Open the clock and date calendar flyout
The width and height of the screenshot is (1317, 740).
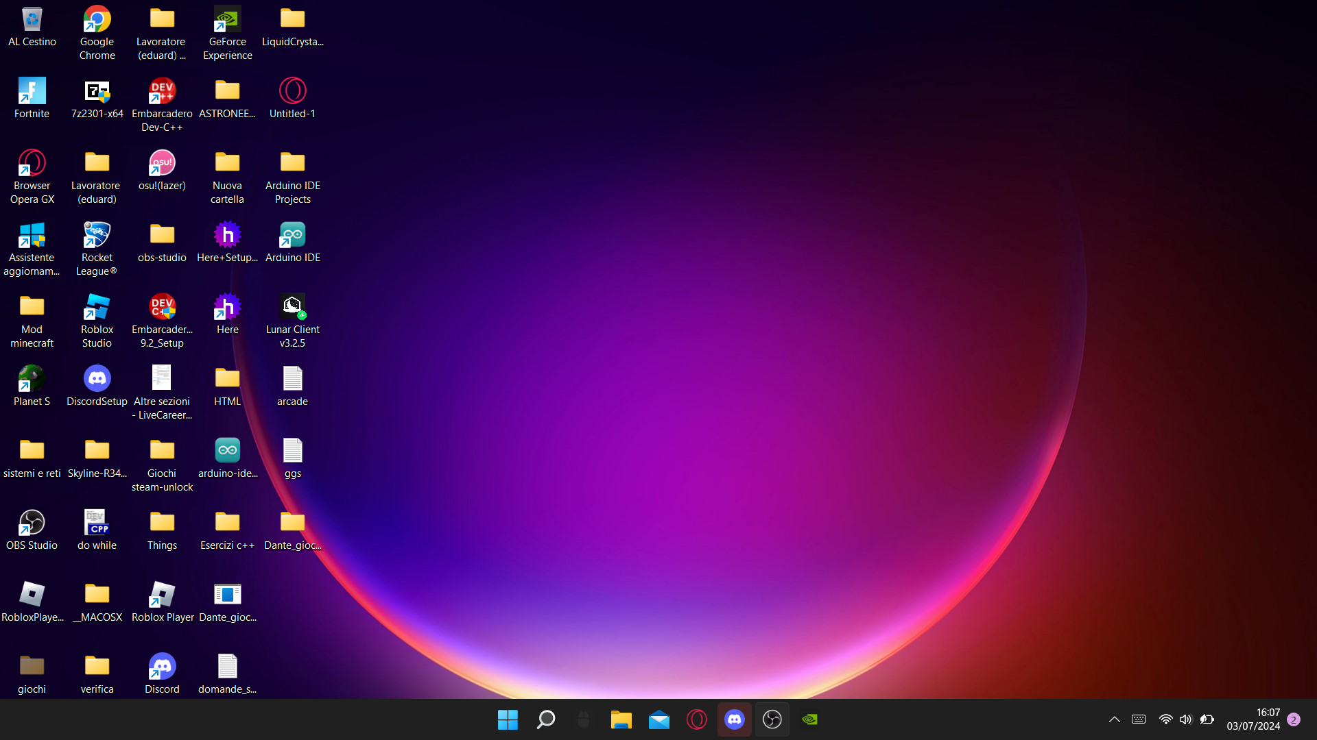click(1253, 719)
